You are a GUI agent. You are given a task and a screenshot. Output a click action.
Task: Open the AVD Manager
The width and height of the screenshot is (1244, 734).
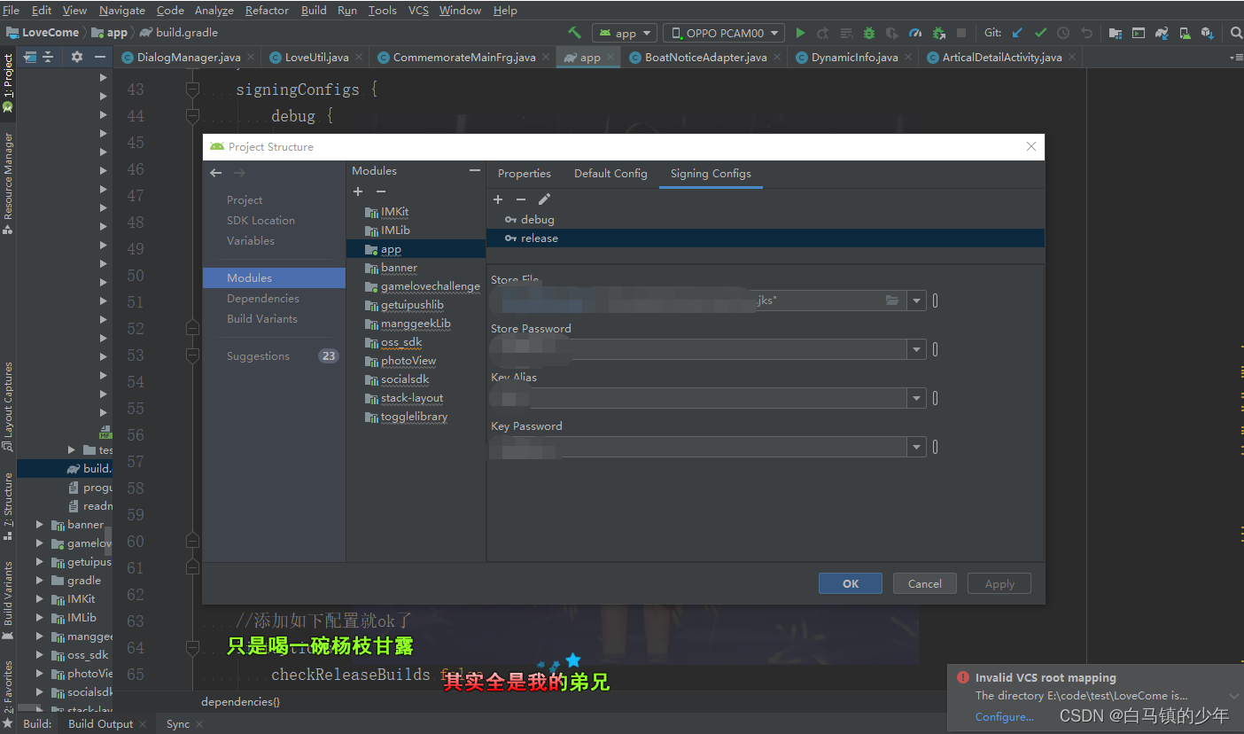pyautogui.click(x=1185, y=33)
